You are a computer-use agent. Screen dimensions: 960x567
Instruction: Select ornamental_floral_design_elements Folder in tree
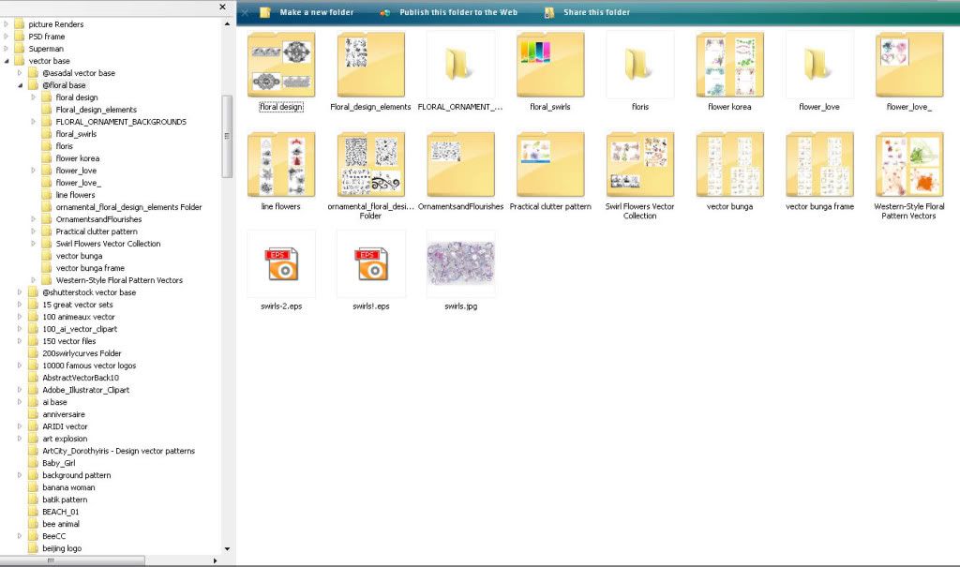(x=128, y=207)
